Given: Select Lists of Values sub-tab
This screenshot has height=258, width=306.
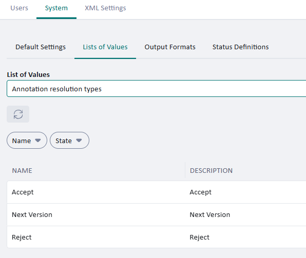Looking at the screenshot, I should 105,47.
